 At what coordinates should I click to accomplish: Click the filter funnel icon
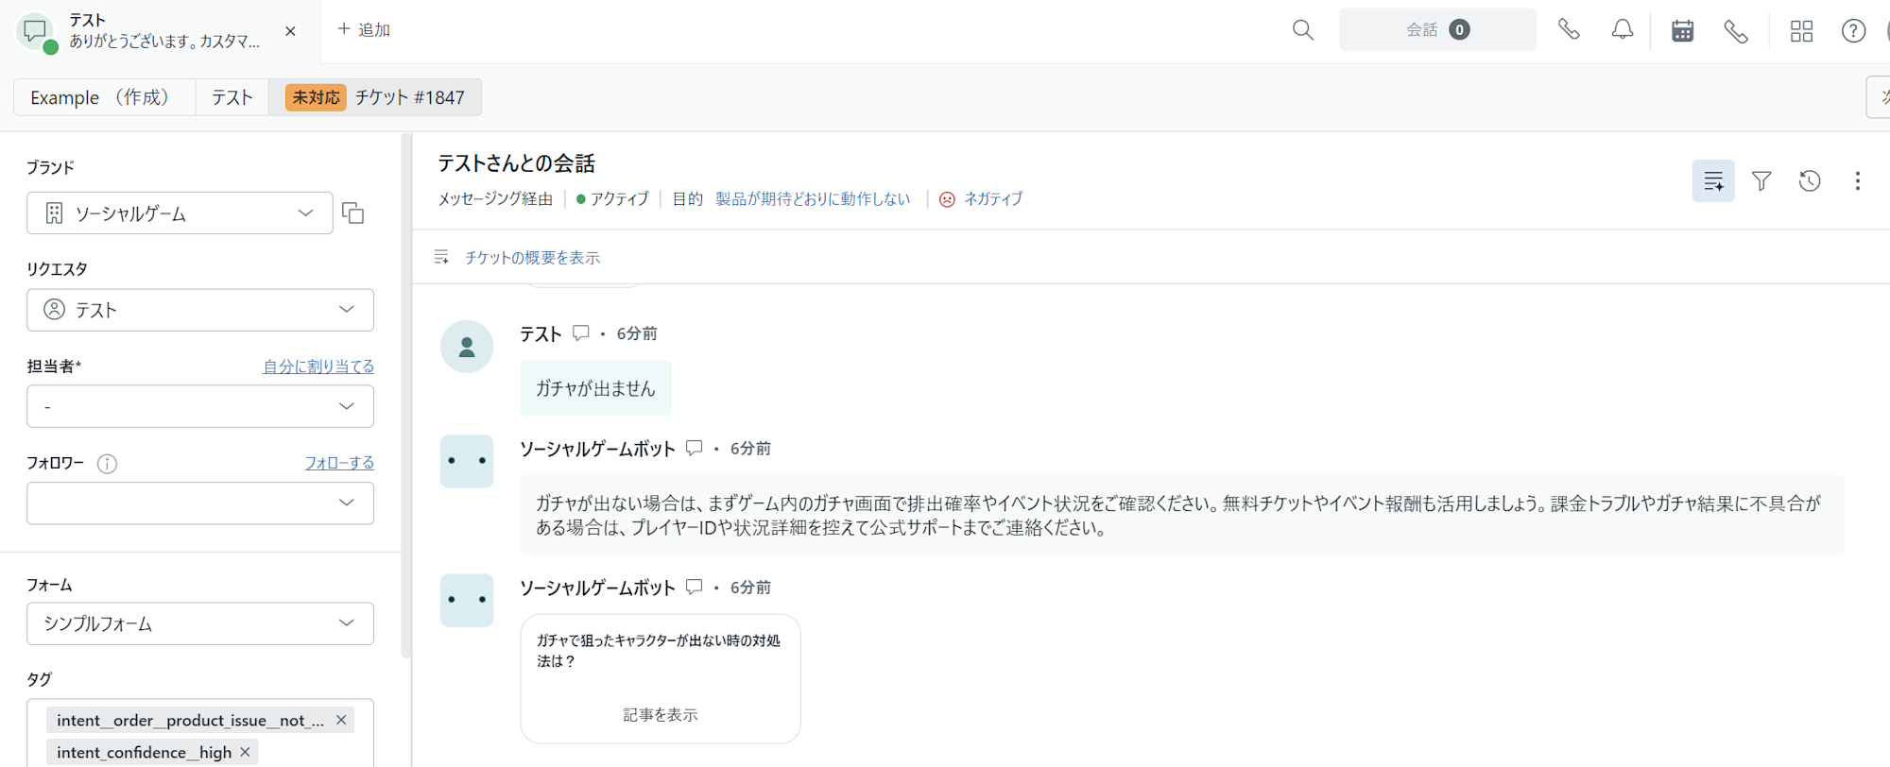[1761, 180]
